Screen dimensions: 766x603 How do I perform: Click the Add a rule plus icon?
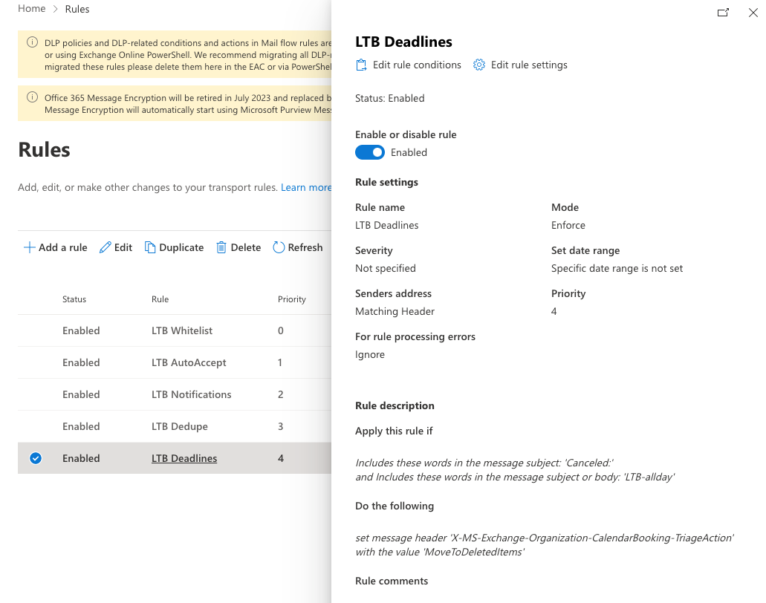(29, 247)
